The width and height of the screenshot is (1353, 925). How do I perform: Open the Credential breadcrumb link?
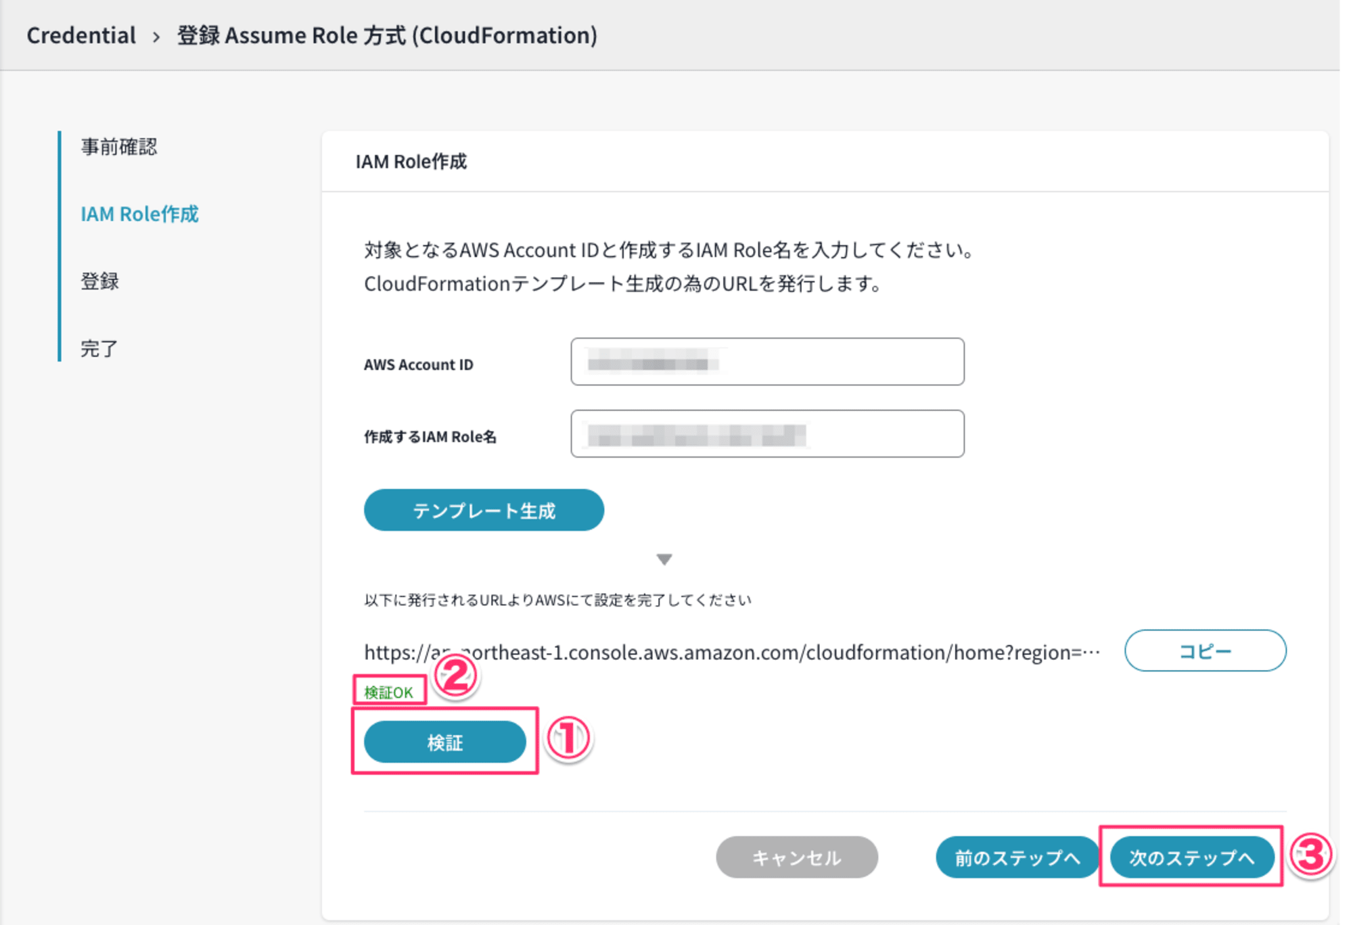point(81,35)
